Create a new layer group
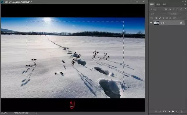Screen dimensions: 187x115 [173, 112]
